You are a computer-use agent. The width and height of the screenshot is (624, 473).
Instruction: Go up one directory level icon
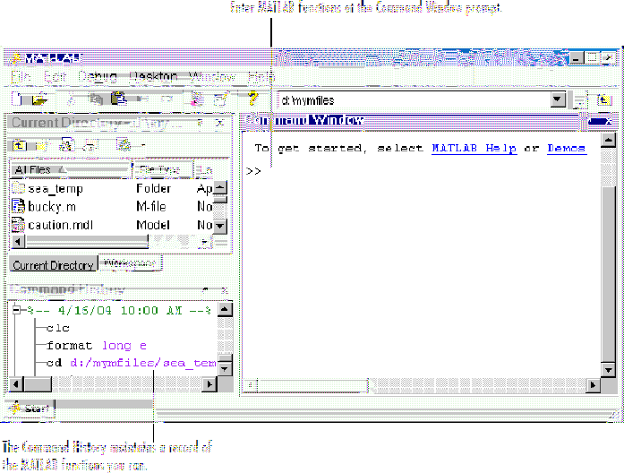(19, 144)
